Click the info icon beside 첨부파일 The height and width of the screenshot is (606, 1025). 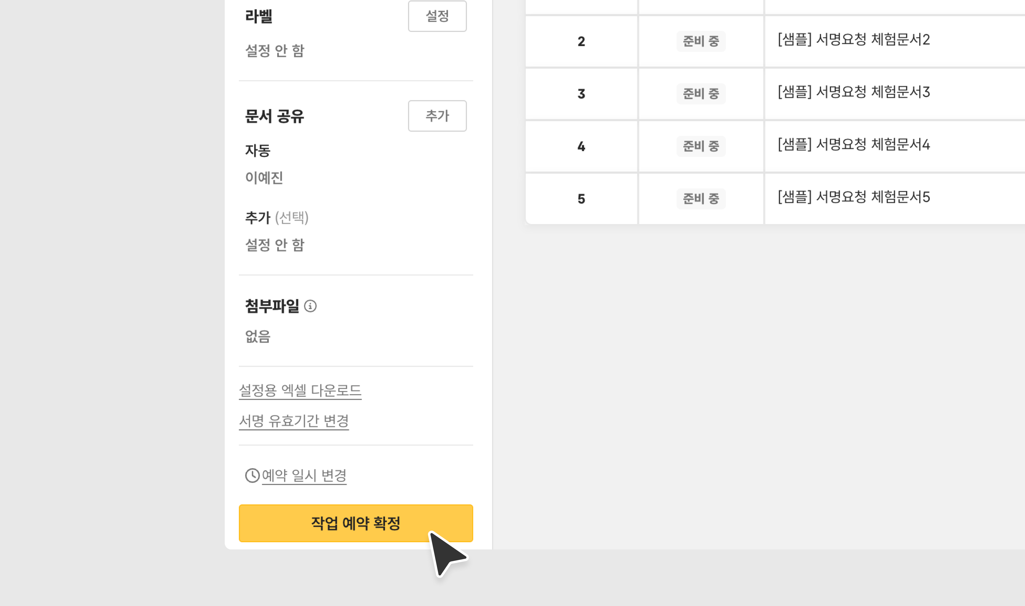pyautogui.click(x=310, y=306)
